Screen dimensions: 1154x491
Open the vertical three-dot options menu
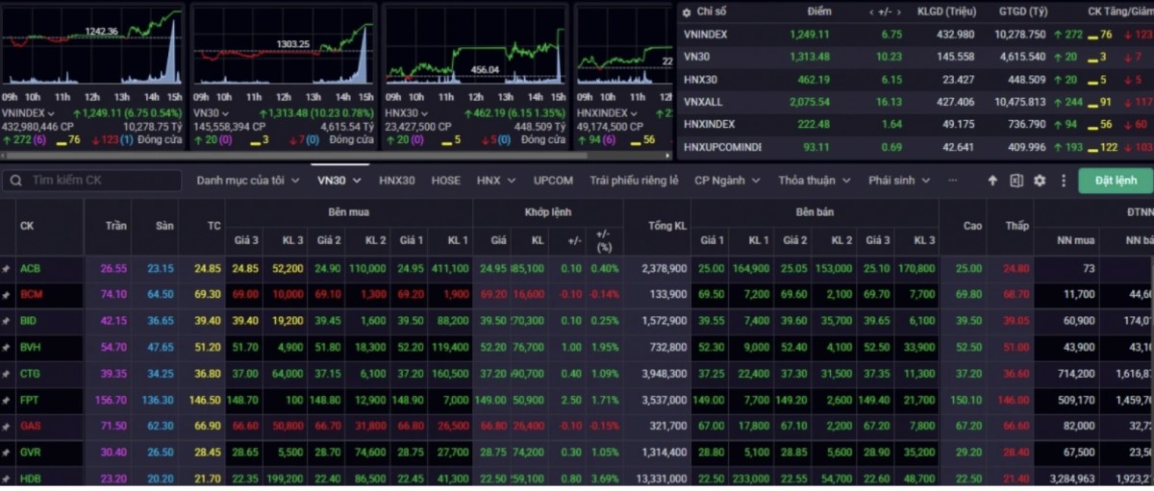click(1064, 181)
